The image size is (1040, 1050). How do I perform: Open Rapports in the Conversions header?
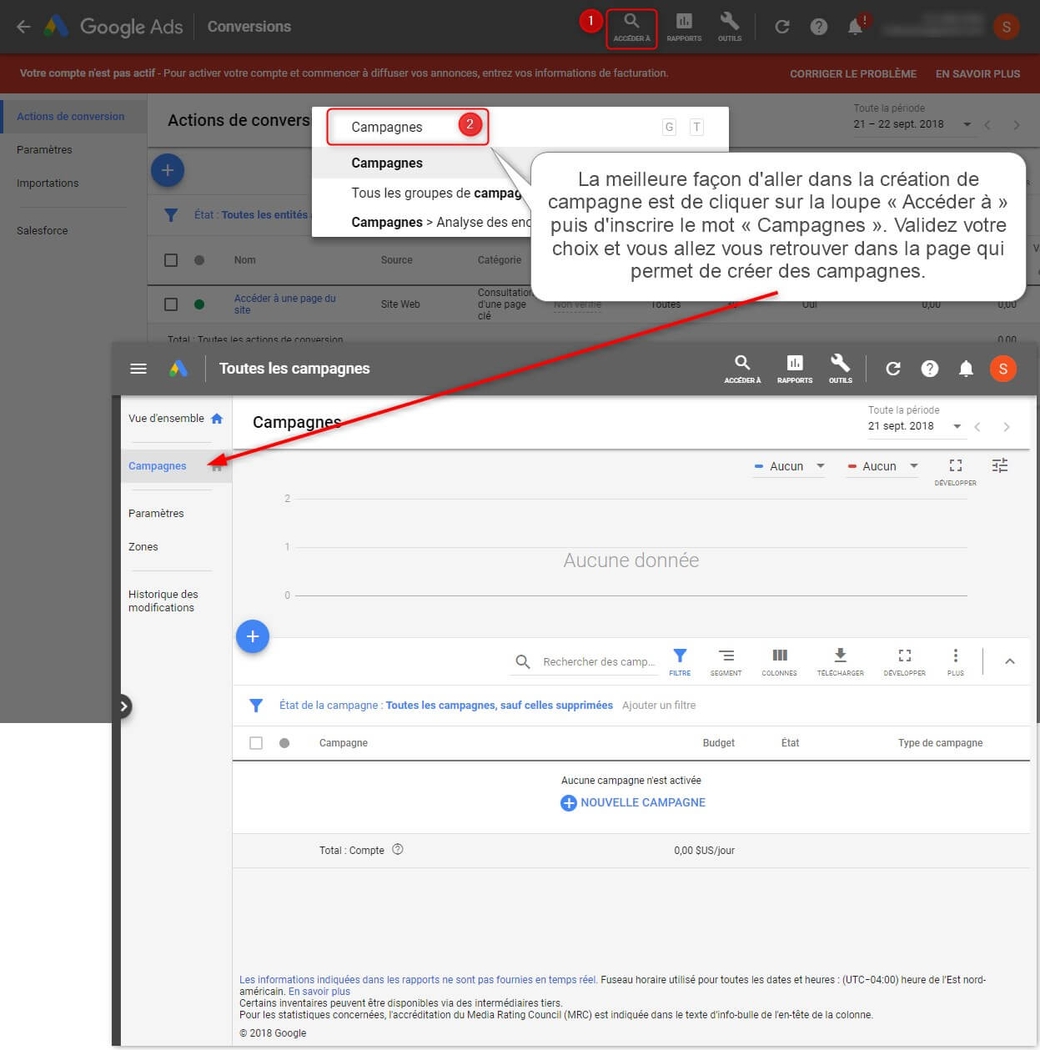pos(684,28)
